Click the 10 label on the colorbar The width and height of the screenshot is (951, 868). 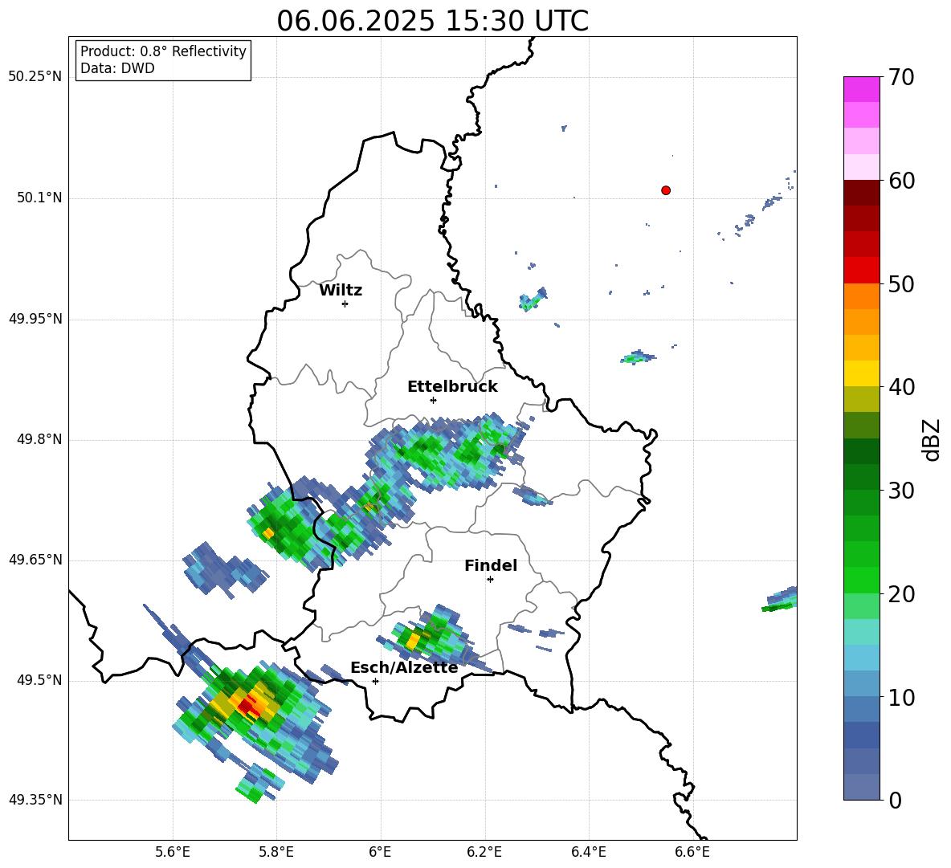tap(900, 697)
